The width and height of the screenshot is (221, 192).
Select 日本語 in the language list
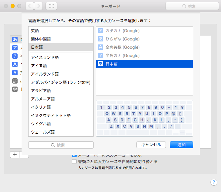pyautogui.click(x=61, y=47)
